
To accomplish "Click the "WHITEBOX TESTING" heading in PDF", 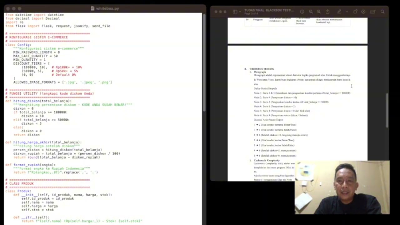I will point(262,69).
